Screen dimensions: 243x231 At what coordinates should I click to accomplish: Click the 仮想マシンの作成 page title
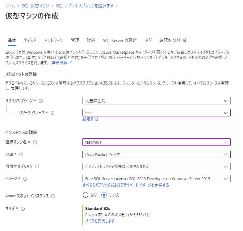32,16
